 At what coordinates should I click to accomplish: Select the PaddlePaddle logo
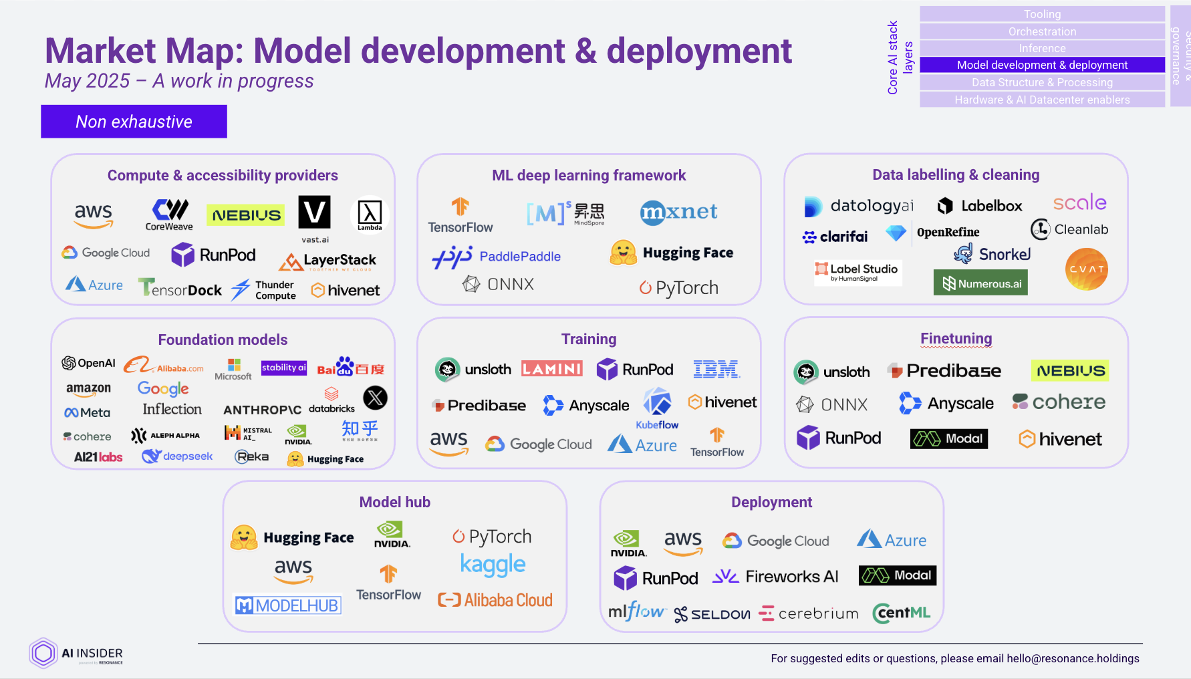coord(497,257)
